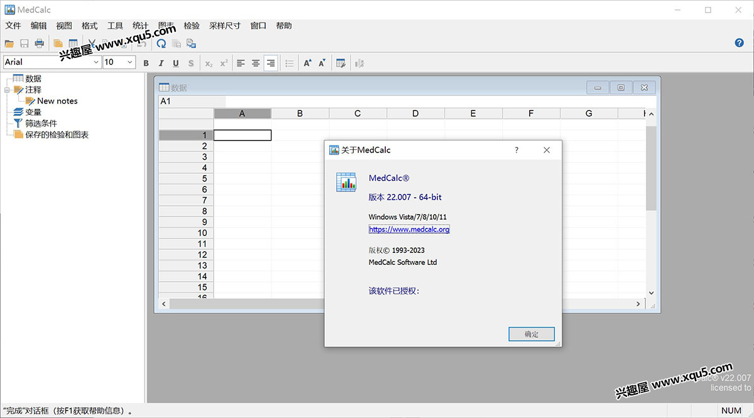Image resolution: width=754 pixels, height=418 pixels.
Task: Open help via blue question mark icon
Action: tap(740, 43)
